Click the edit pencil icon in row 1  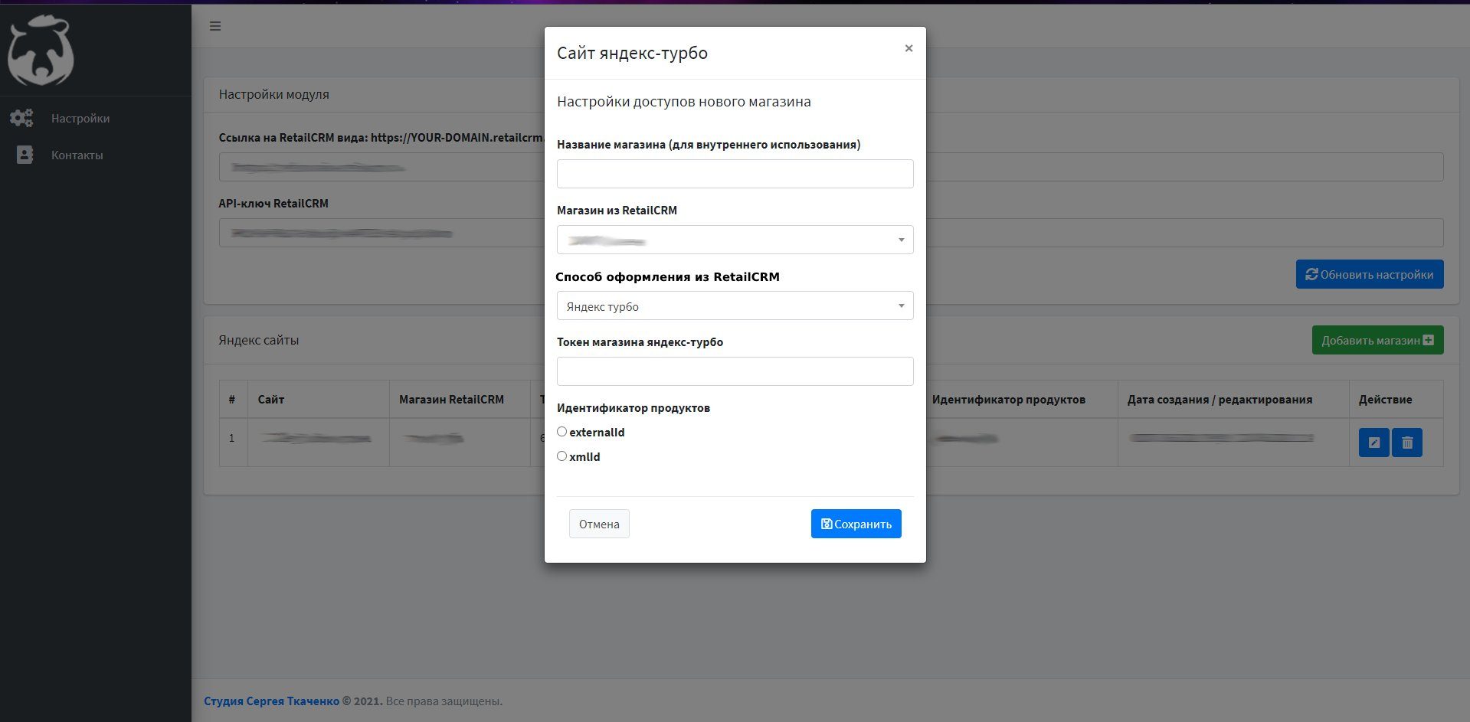tap(1373, 443)
